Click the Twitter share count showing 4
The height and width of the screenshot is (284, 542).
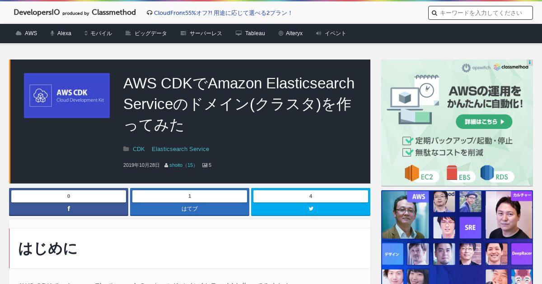click(311, 196)
